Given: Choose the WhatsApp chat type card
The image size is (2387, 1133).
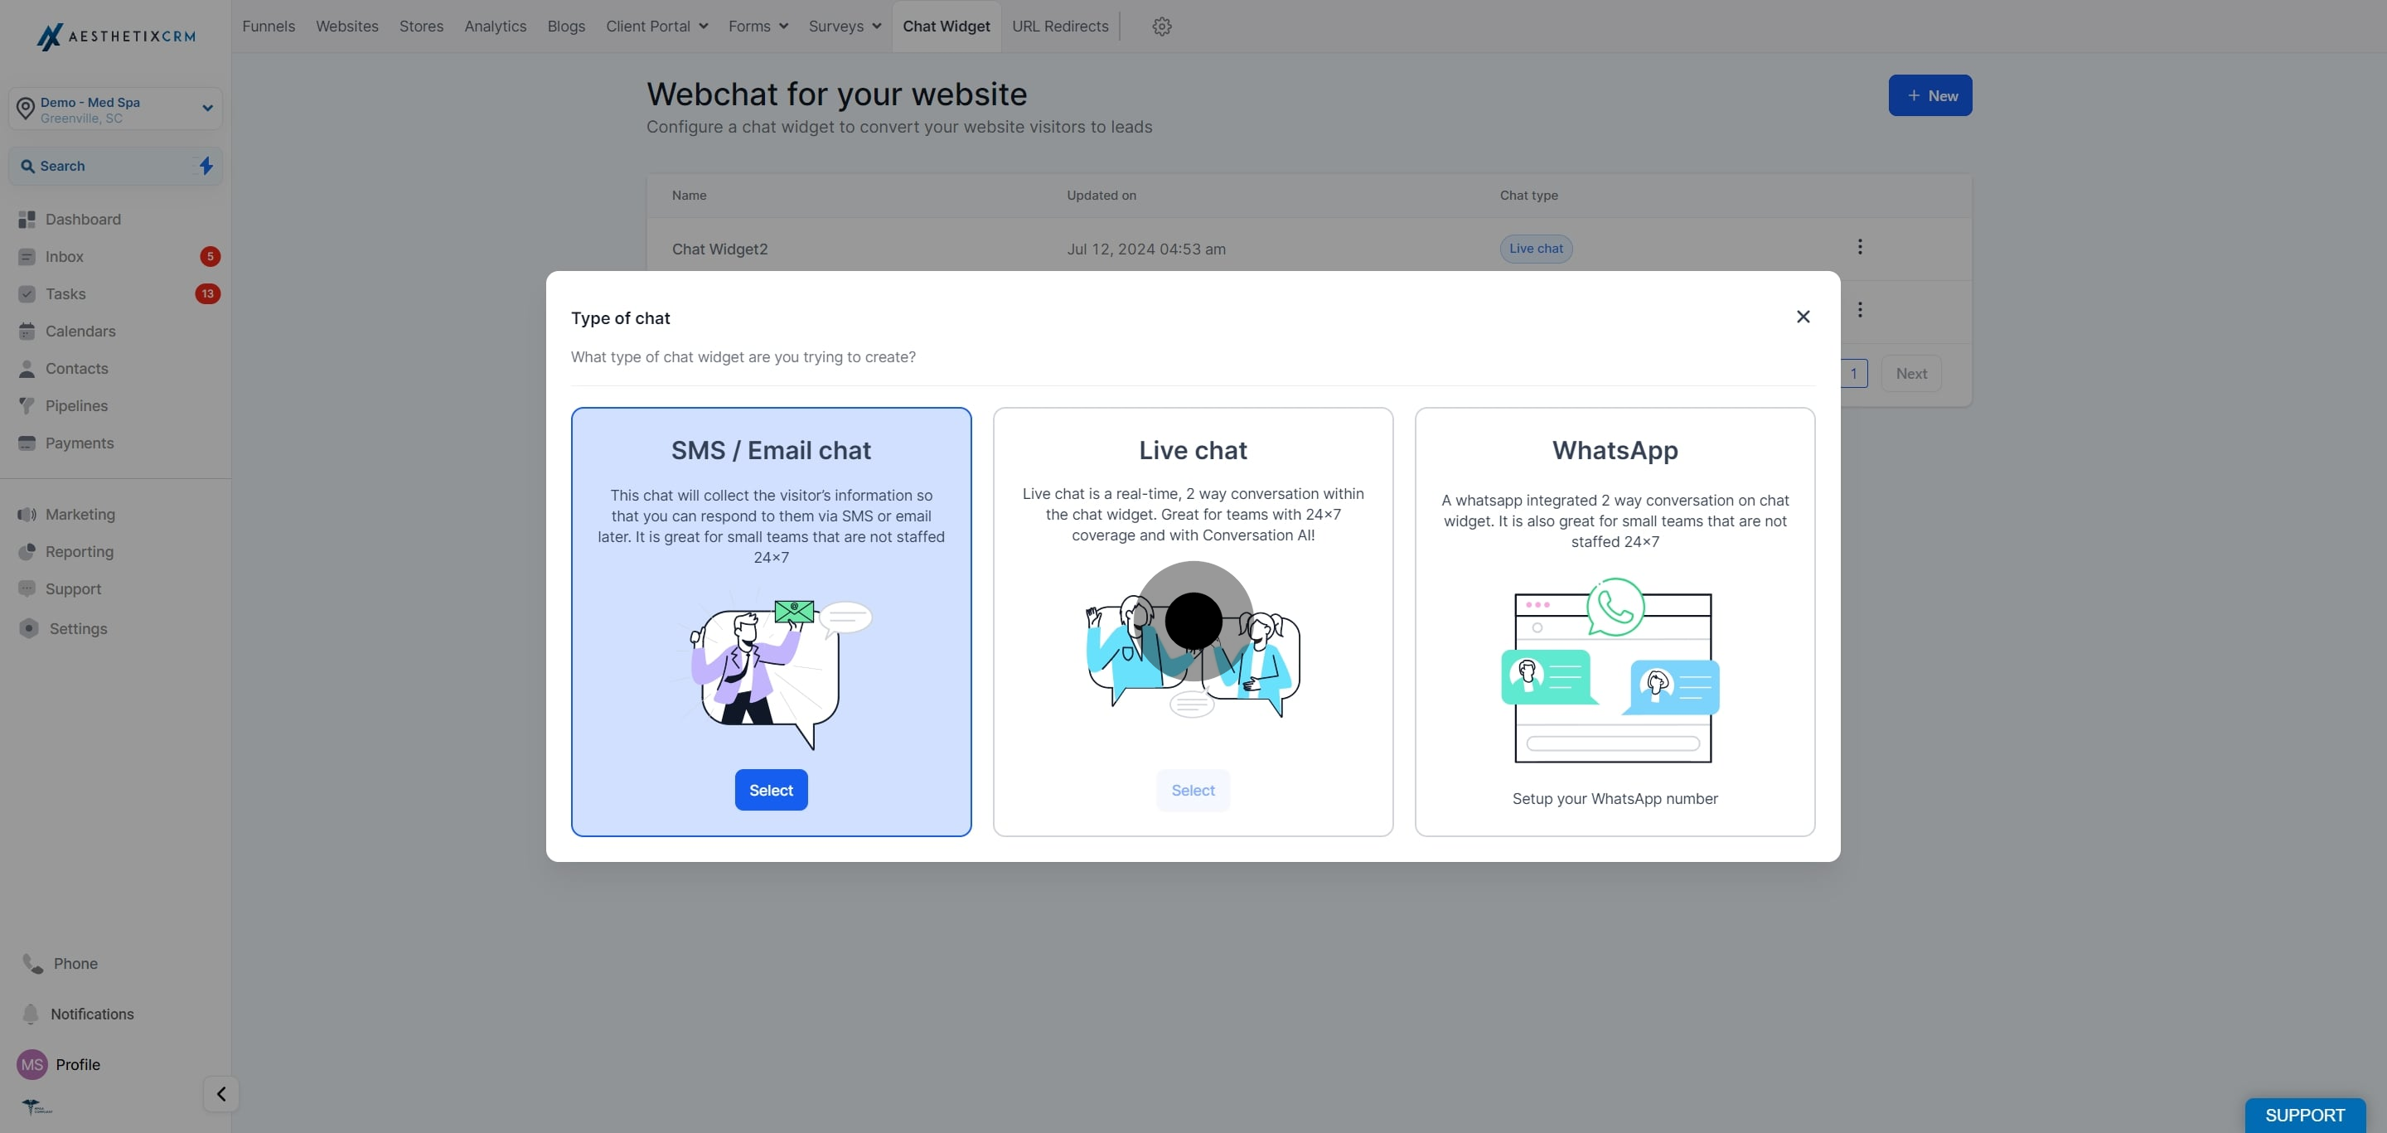Looking at the screenshot, I should [x=1613, y=621].
